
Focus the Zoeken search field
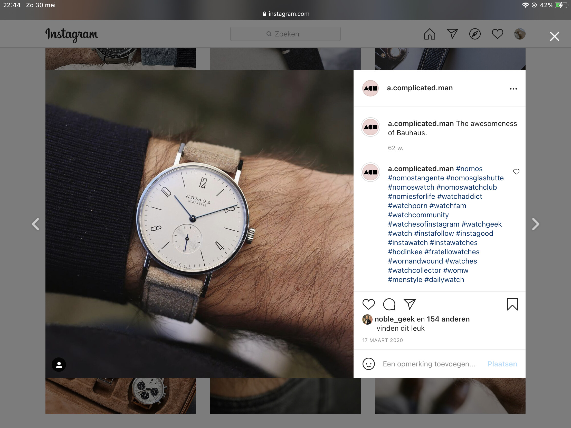pos(285,34)
